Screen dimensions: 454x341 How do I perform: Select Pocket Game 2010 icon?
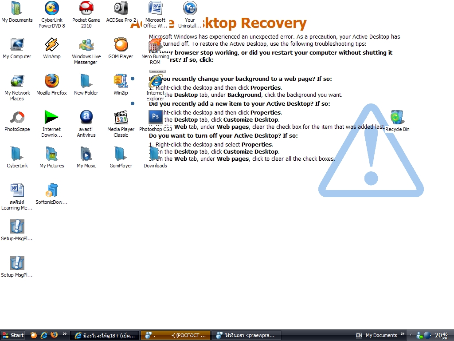pos(86,15)
